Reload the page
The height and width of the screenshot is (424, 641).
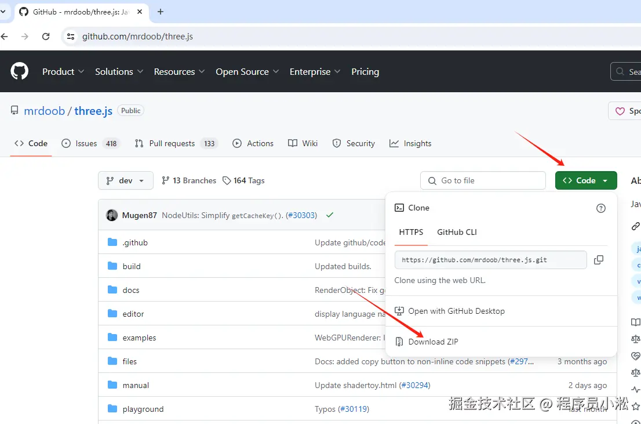46,37
